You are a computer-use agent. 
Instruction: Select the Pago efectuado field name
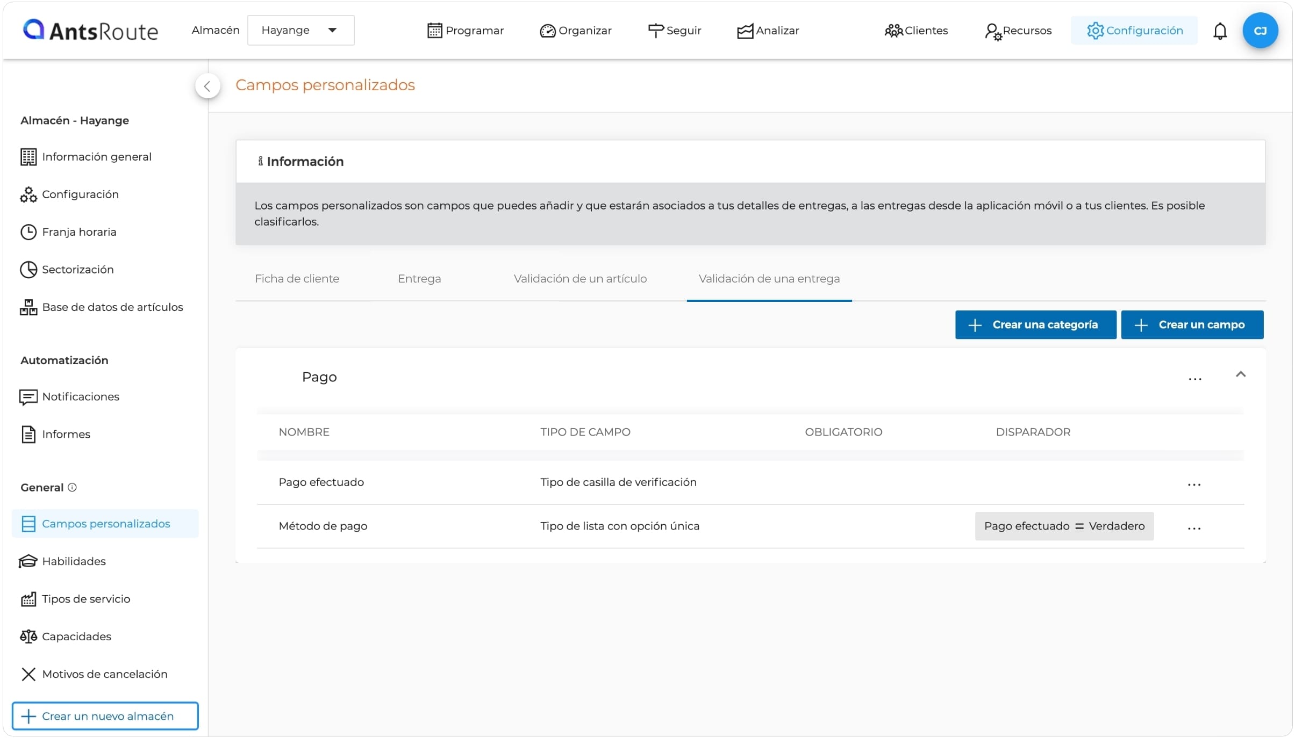pos(321,482)
